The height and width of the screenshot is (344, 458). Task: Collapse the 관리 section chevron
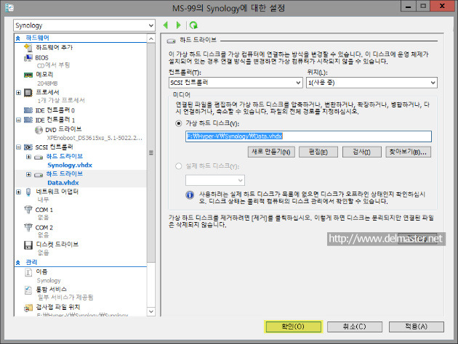point(18,263)
